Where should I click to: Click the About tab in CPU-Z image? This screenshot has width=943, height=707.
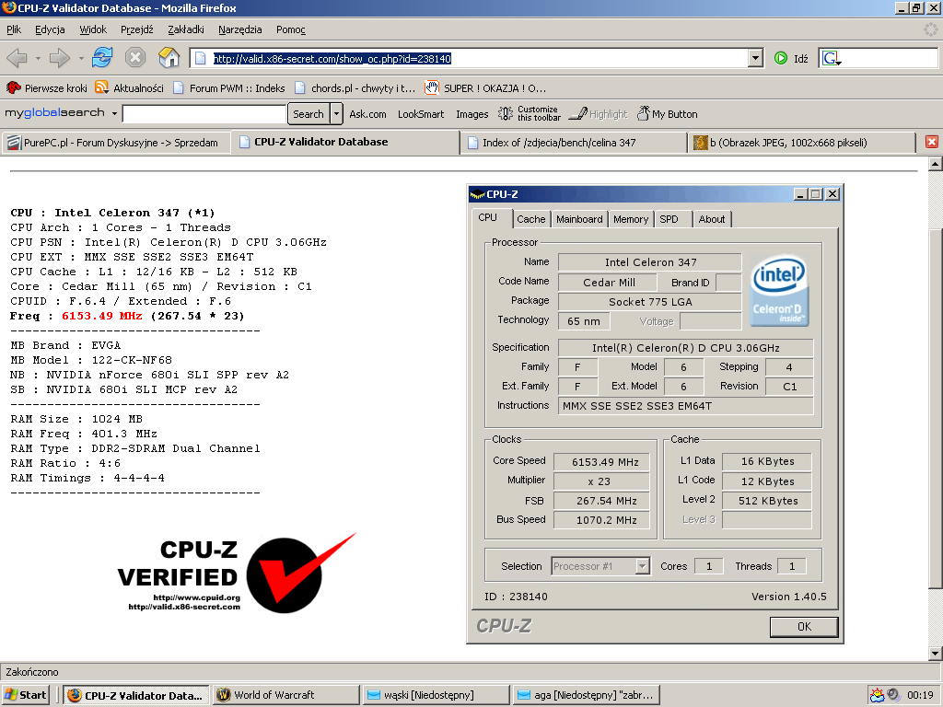pos(712,219)
